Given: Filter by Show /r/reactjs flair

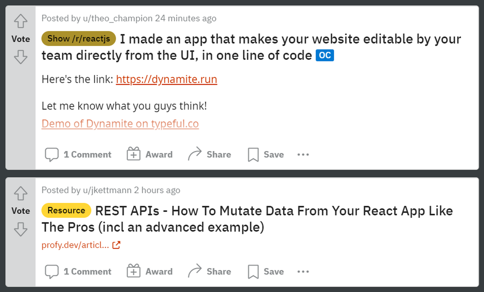Looking at the screenshot, I should pyautogui.click(x=79, y=39).
